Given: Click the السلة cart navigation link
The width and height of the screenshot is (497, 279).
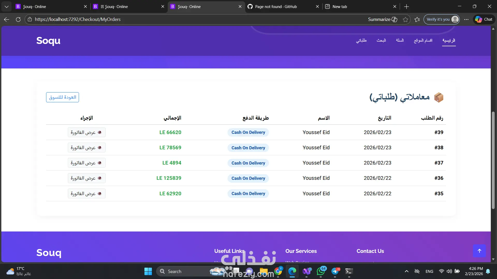Looking at the screenshot, I should (400, 40).
